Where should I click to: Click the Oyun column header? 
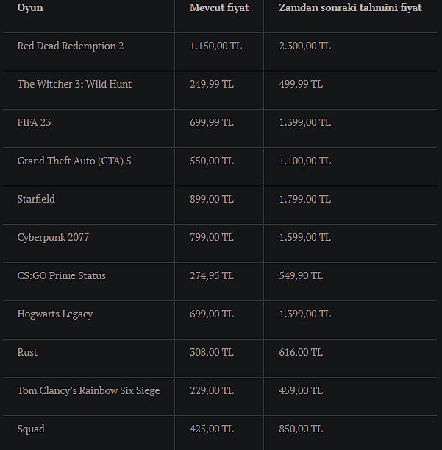pyautogui.click(x=31, y=7)
